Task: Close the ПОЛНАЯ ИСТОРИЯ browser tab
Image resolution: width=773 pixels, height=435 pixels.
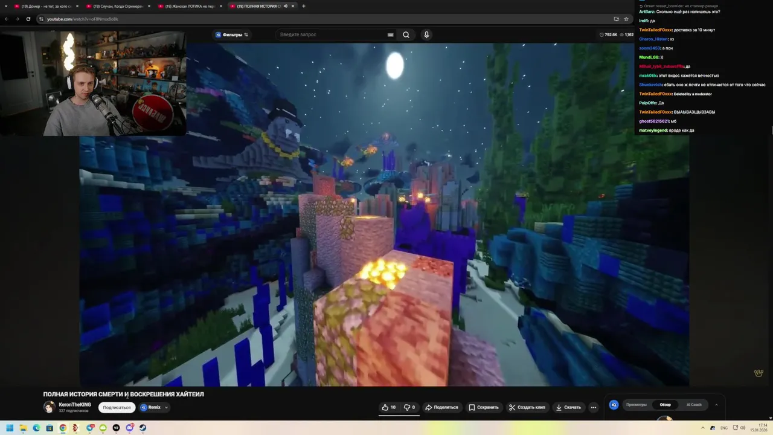Action: click(293, 6)
